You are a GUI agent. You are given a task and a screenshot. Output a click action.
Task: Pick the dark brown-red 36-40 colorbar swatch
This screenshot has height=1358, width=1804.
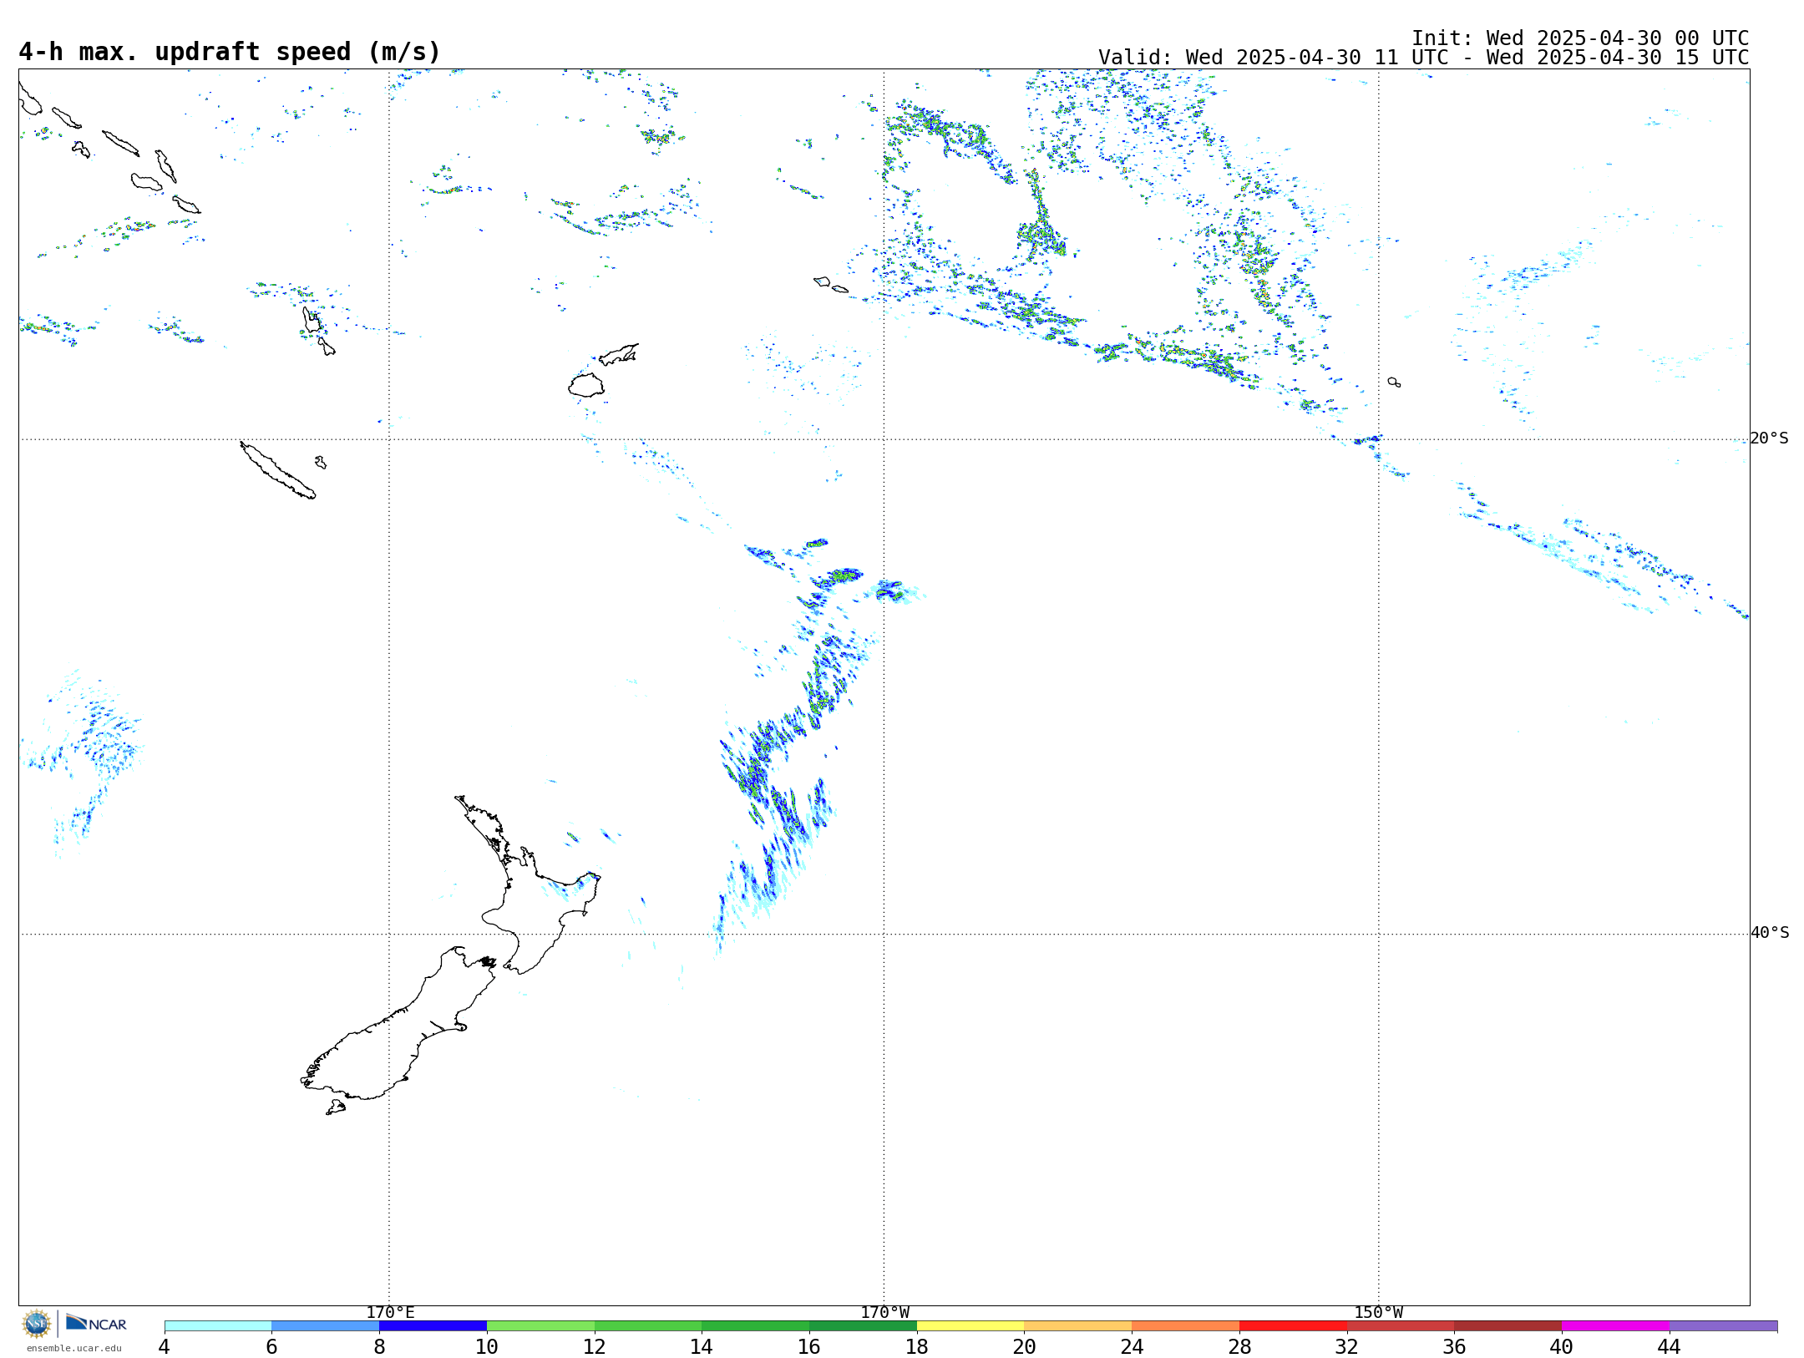(1508, 1326)
